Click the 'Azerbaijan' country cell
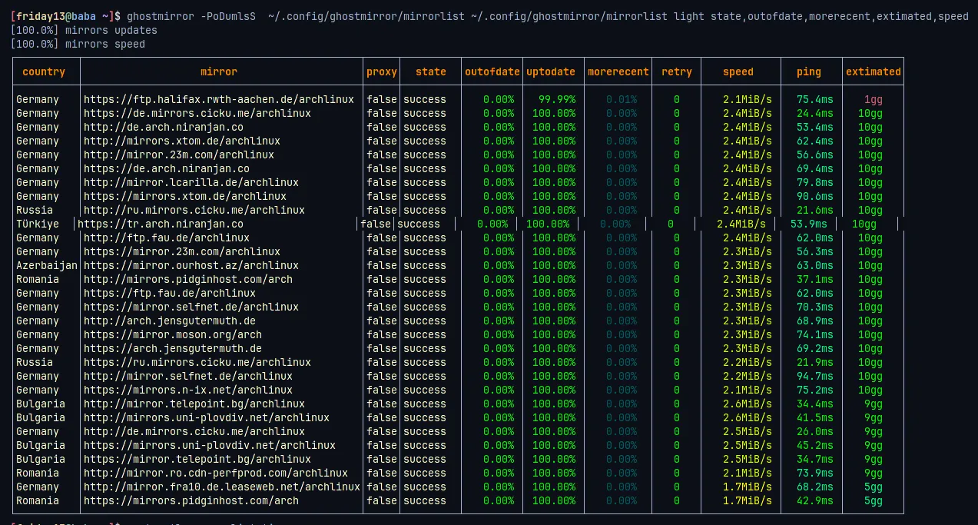This screenshot has width=978, height=525. pyautogui.click(x=47, y=265)
